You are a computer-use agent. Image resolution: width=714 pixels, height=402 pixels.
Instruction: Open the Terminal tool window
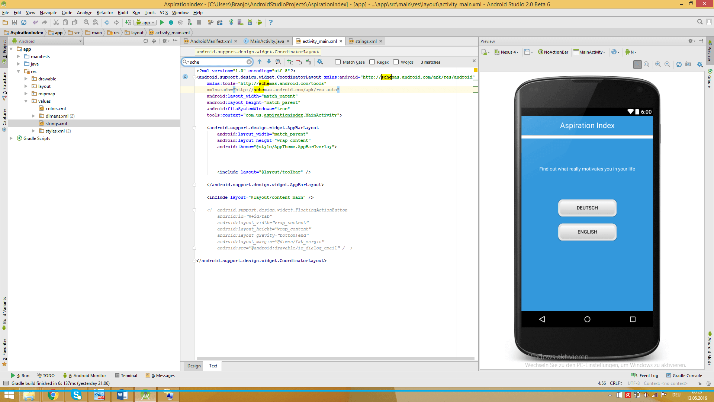pos(126,376)
